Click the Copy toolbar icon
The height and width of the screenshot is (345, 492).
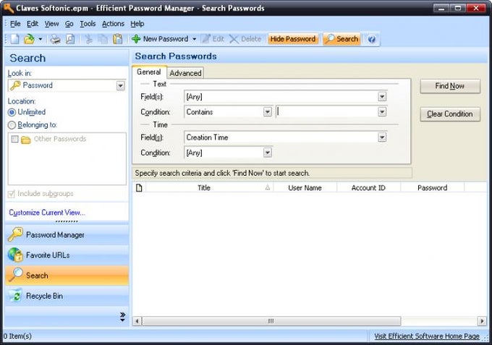(103, 39)
